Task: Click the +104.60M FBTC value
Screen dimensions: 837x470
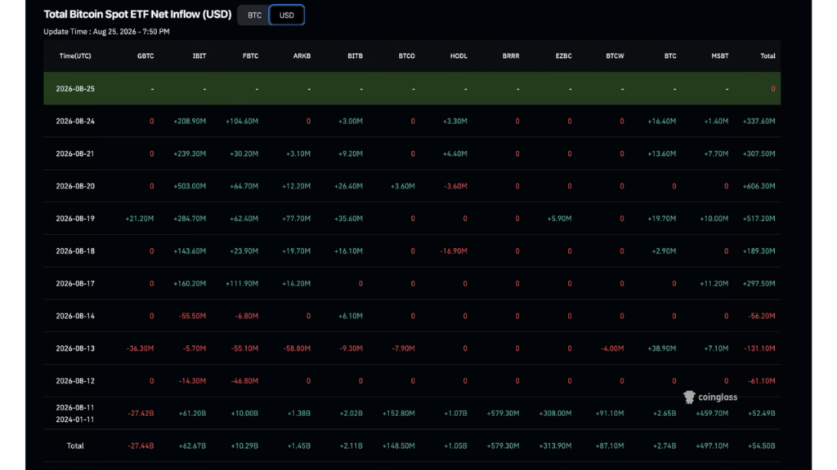Action: coord(242,122)
